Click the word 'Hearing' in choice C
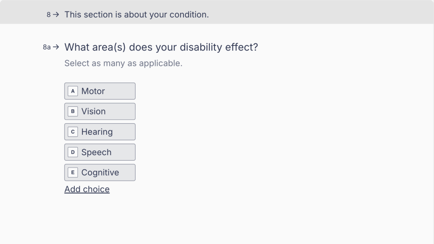The height and width of the screenshot is (244, 434). [x=97, y=132]
